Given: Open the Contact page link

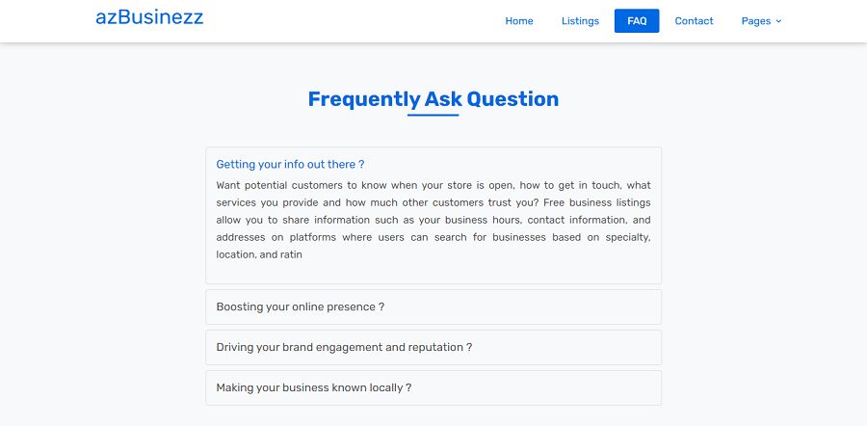Looking at the screenshot, I should (x=694, y=21).
